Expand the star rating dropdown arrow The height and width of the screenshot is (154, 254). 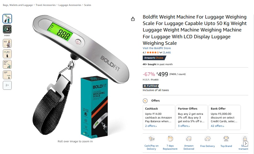(x=161, y=52)
